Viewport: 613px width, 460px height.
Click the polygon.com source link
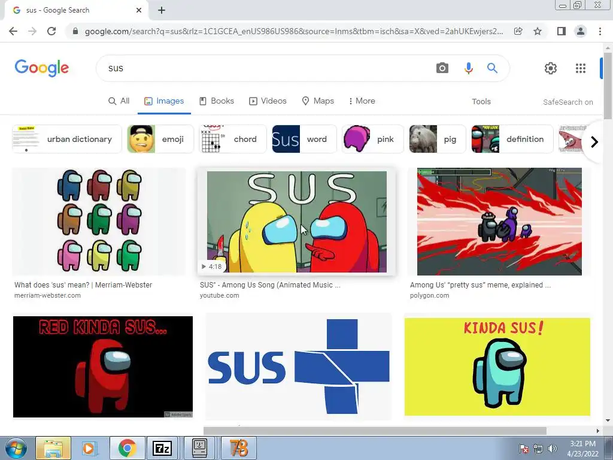point(430,295)
